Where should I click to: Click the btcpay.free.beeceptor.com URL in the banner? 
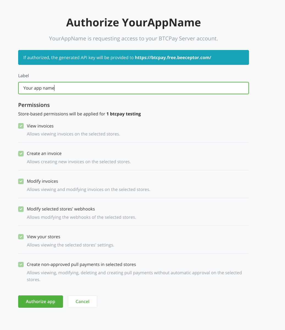(173, 57)
